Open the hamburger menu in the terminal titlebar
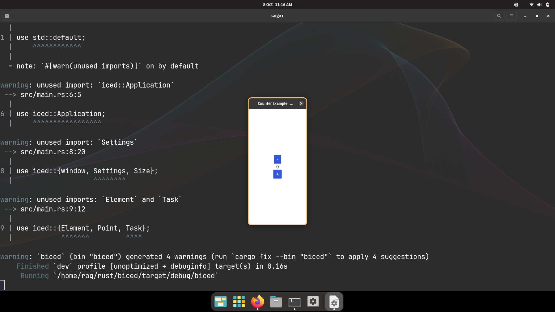Image resolution: width=555 pixels, height=312 pixels. 511,16
